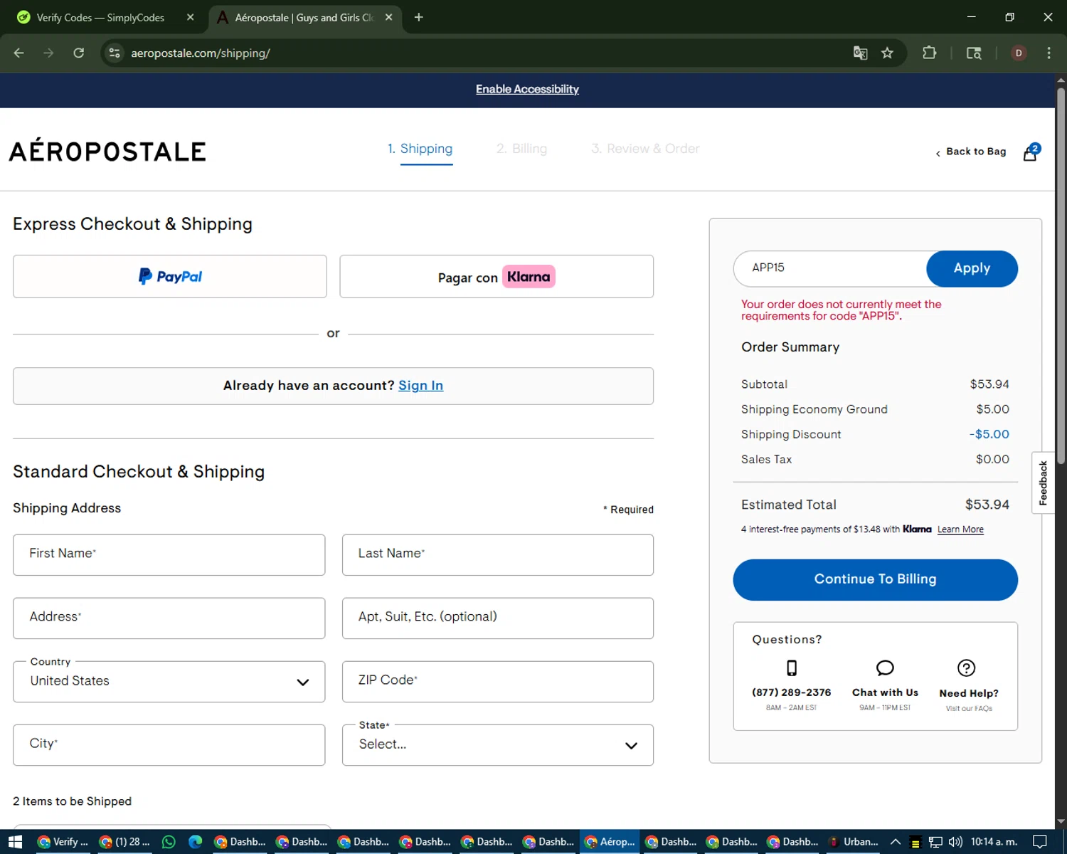The image size is (1067, 854).
Task: Click the Last Name field
Action: (x=498, y=554)
